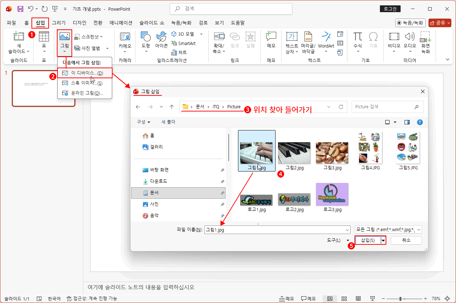Screen dimensions: 456x303
Task: Expand the 구성 dropdown menu
Action: (144, 122)
